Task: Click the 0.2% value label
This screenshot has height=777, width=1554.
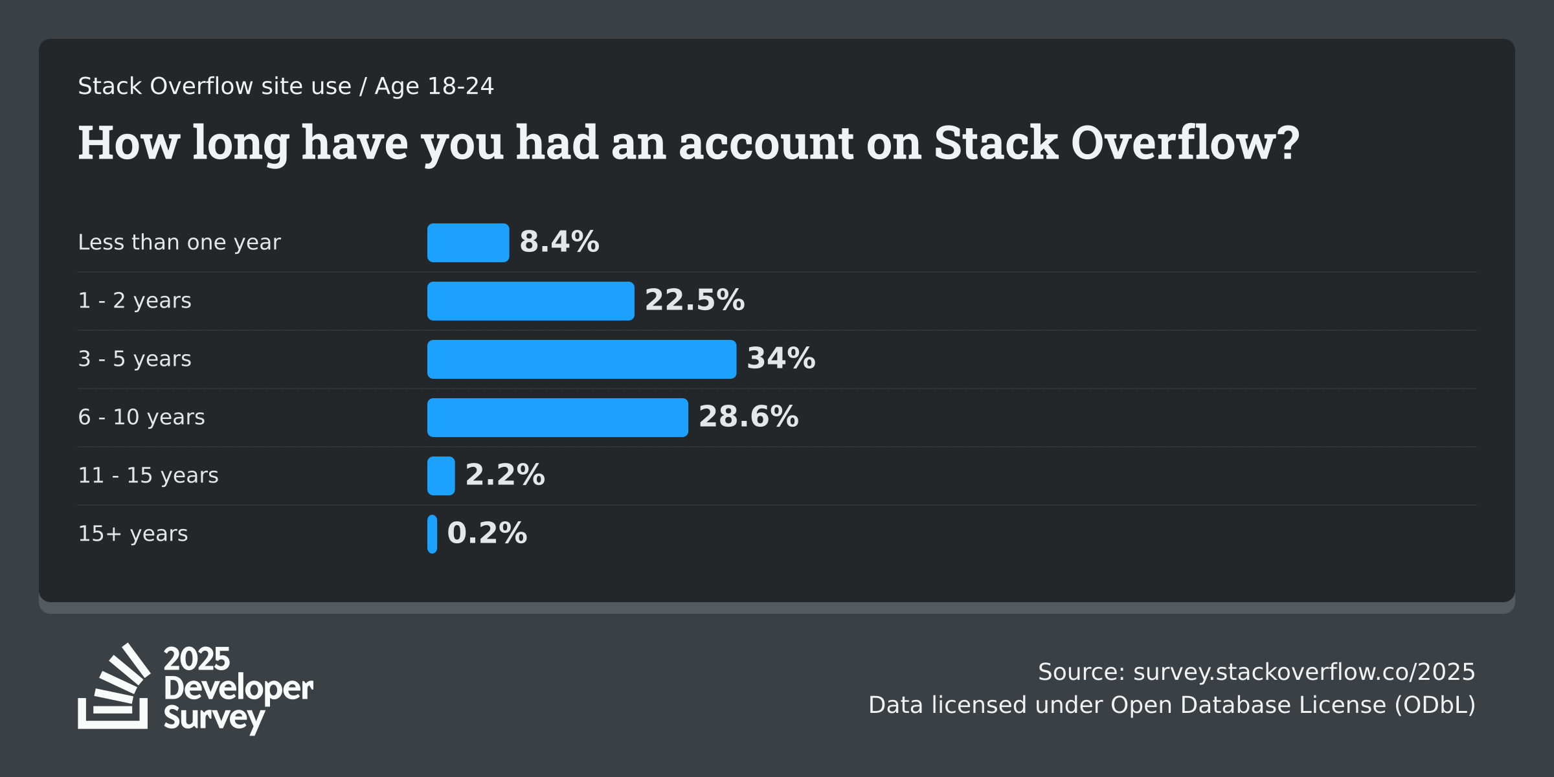Action: pos(487,533)
